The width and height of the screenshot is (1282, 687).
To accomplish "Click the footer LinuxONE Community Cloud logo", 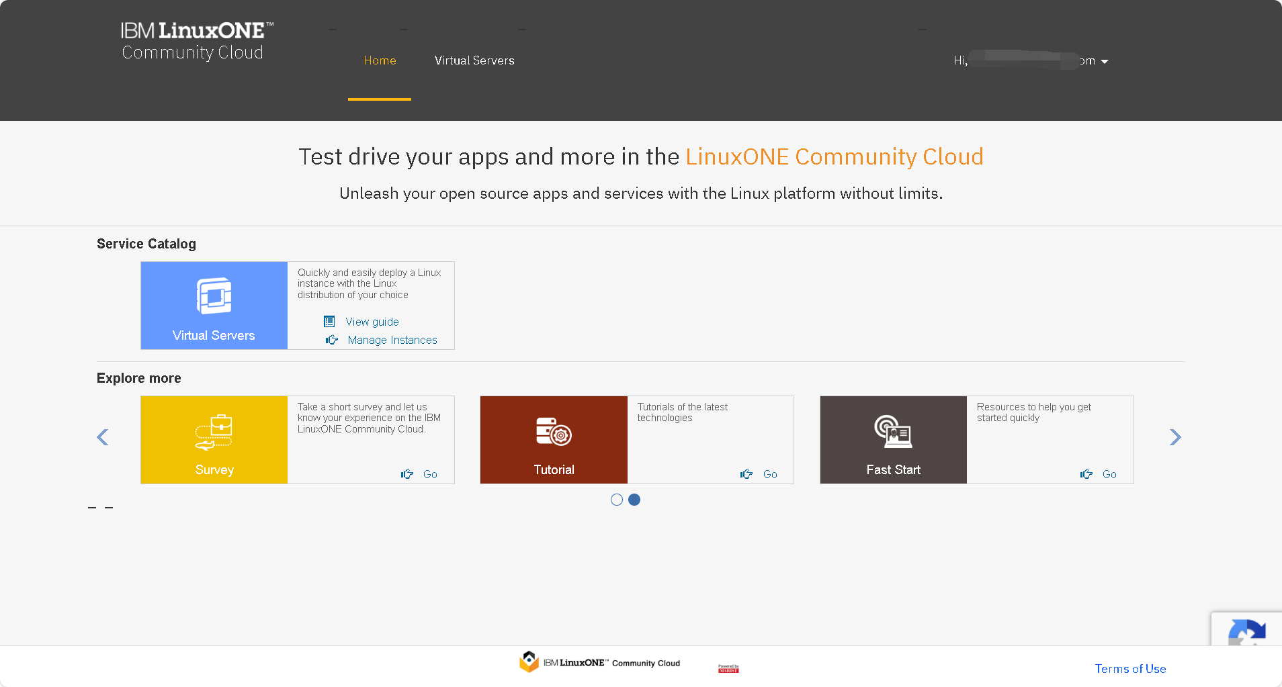I will (x=599, y=662).
